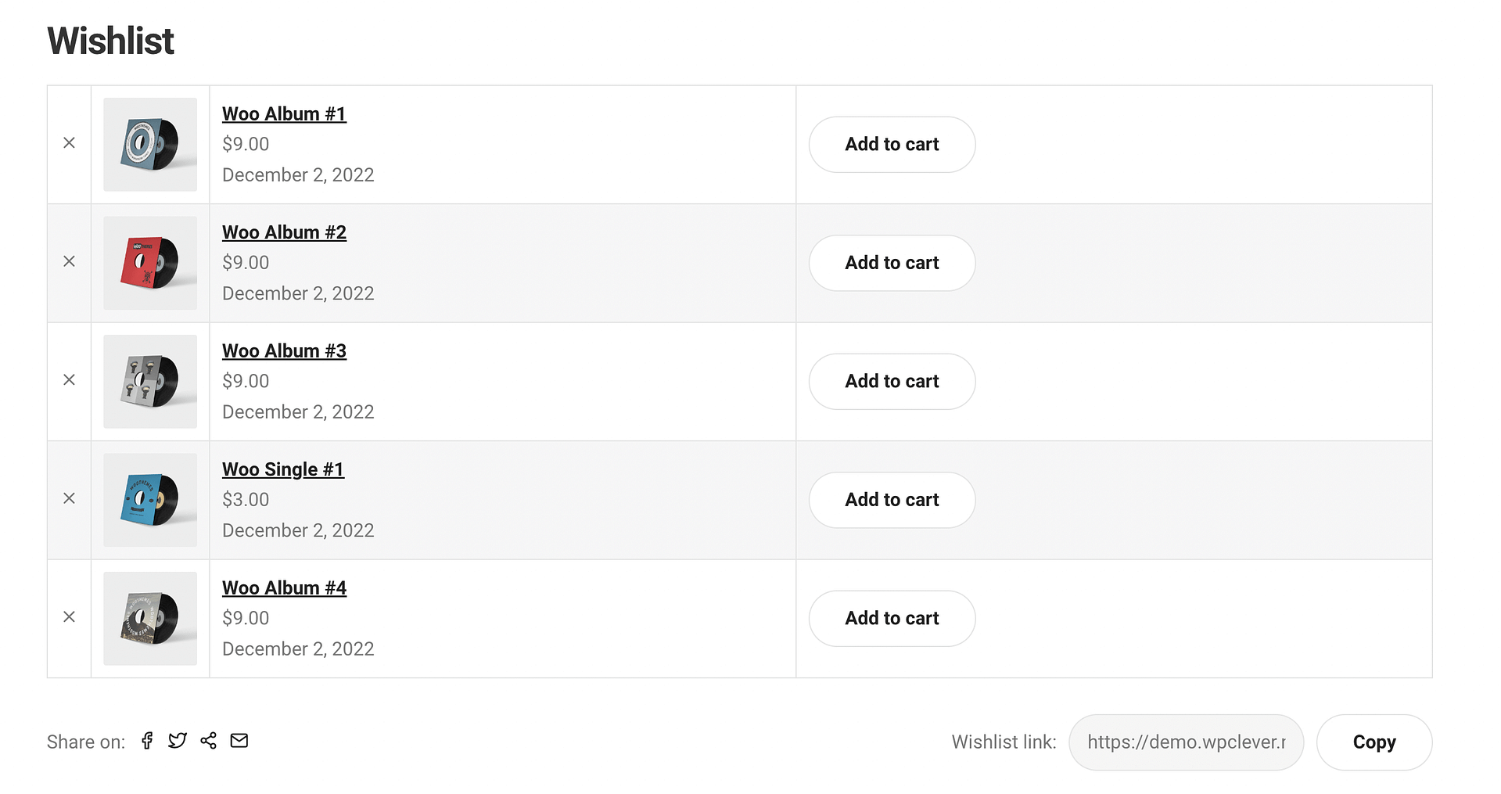Share wishlist on Facebook icon
1501x794 pixels.
pyautogui.click(x=147, y=741)
